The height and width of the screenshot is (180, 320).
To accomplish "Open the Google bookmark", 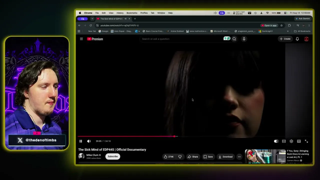I will click(103, 31).
